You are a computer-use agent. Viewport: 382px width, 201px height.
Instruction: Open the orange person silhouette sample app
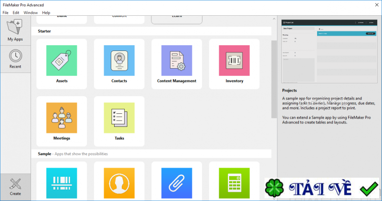pyautogui.click(x=119, y=183)
